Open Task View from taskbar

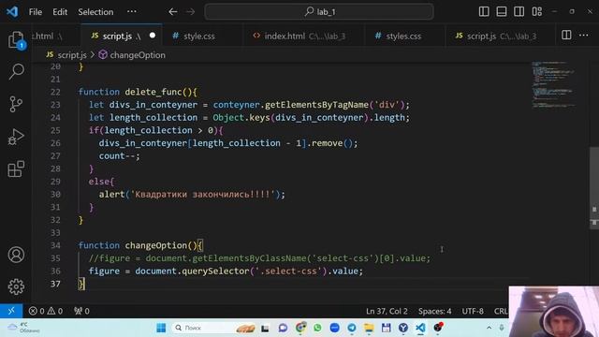[x=265, y=328]
